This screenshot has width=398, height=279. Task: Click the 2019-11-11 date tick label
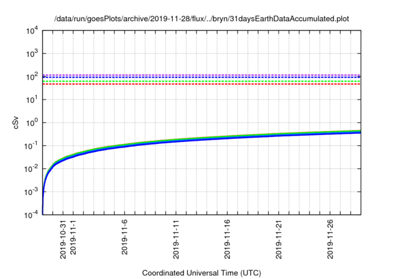click(176, 239)
